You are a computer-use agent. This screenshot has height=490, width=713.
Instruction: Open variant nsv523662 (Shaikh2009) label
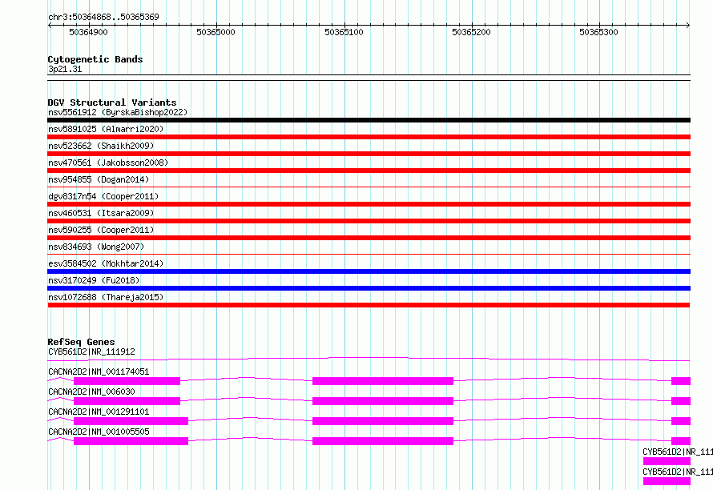pos(101,146)
